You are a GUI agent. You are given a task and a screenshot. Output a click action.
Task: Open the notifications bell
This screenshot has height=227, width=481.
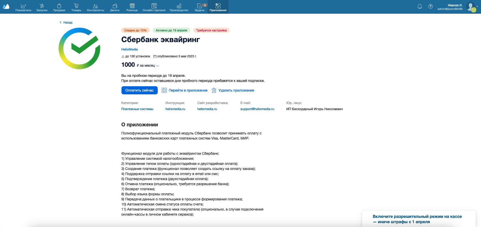[420, 7]
